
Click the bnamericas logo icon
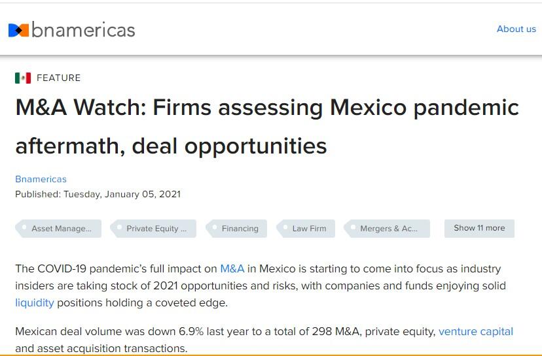tap(18, 30)
